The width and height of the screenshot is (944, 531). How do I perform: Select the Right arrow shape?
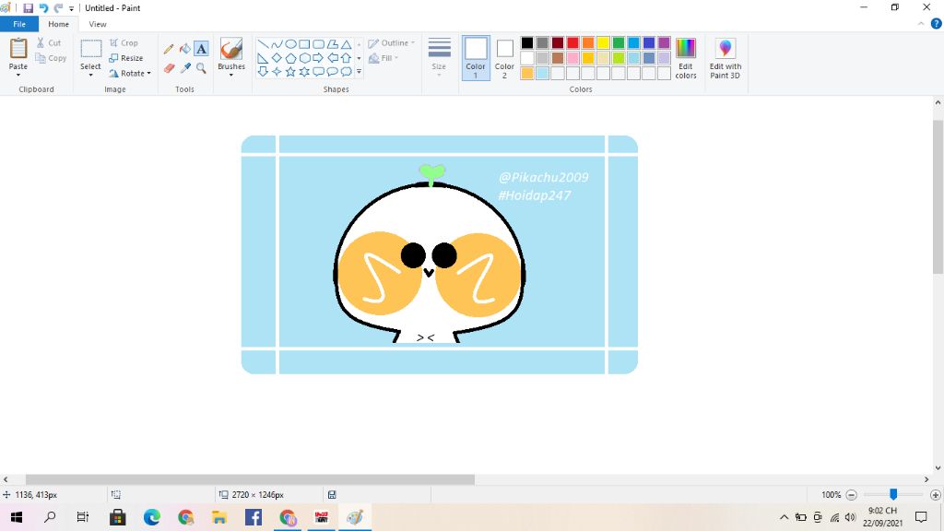318,58
